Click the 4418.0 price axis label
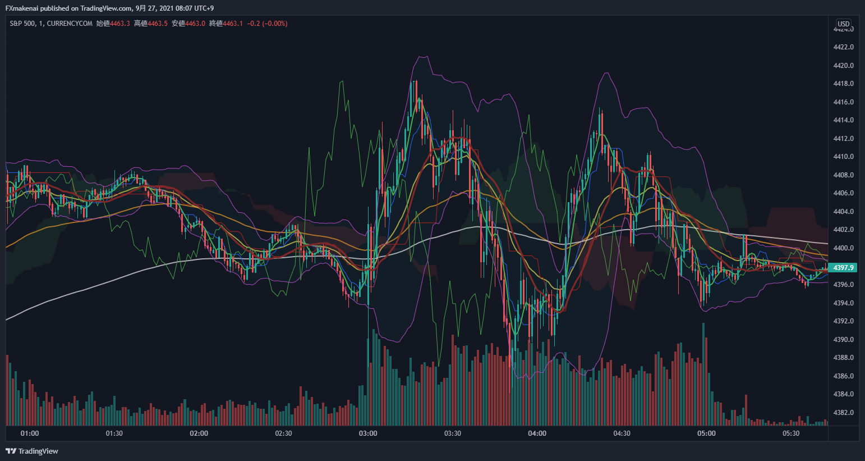Screen dimensions: 865x461 tap(843, 84)
